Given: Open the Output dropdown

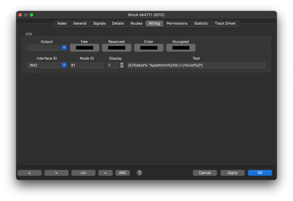Looking at the screenshot, I should point(47,48).
